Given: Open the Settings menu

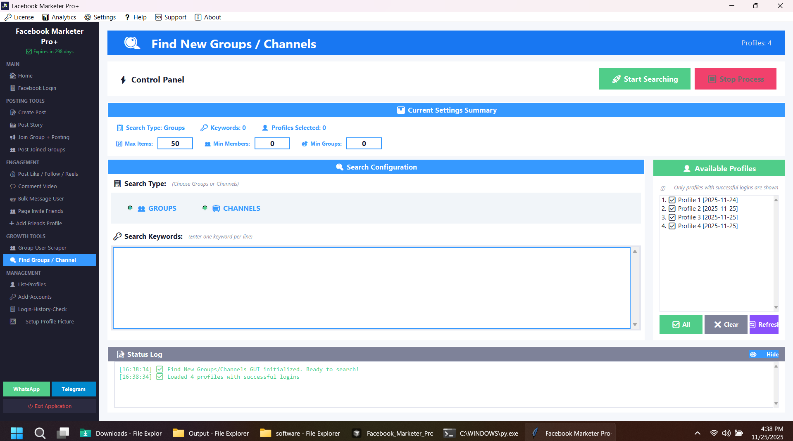Looking at the screenshot, I should 100,17.
